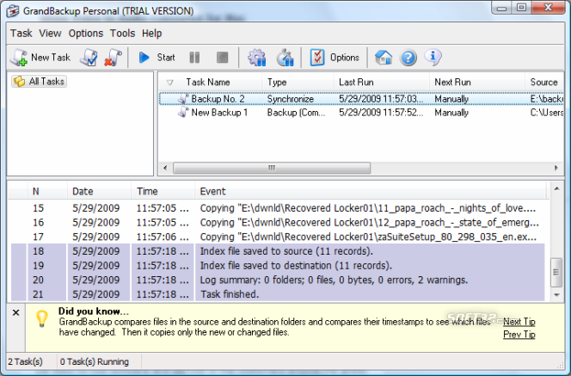Screen dimensions: 571x376
Task: Open the Task menu
Action: pos(21,34)
